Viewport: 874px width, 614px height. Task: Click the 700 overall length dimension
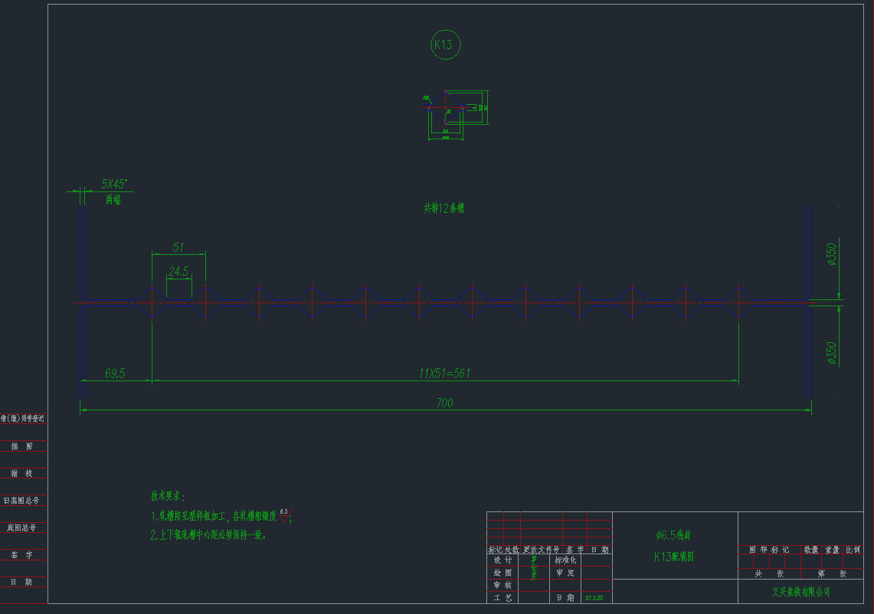coord(445,403)
